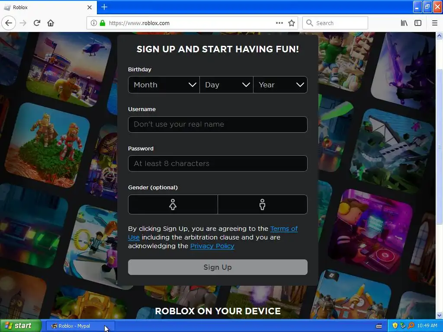Click the "Gender (optional)" label
The image size is (443, 332).
pyautogui.click(x=153, y=188)
